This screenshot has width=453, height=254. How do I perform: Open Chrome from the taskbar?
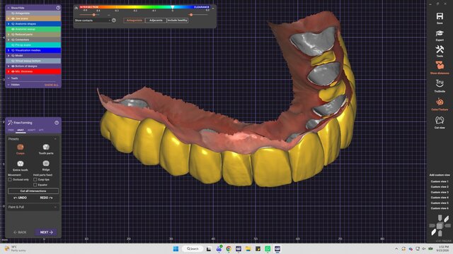(x=229, y=248)
